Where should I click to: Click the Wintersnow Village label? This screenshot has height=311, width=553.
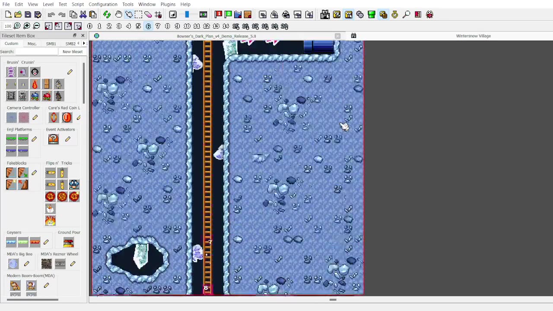pyautogui.click(x=474, y=36)
